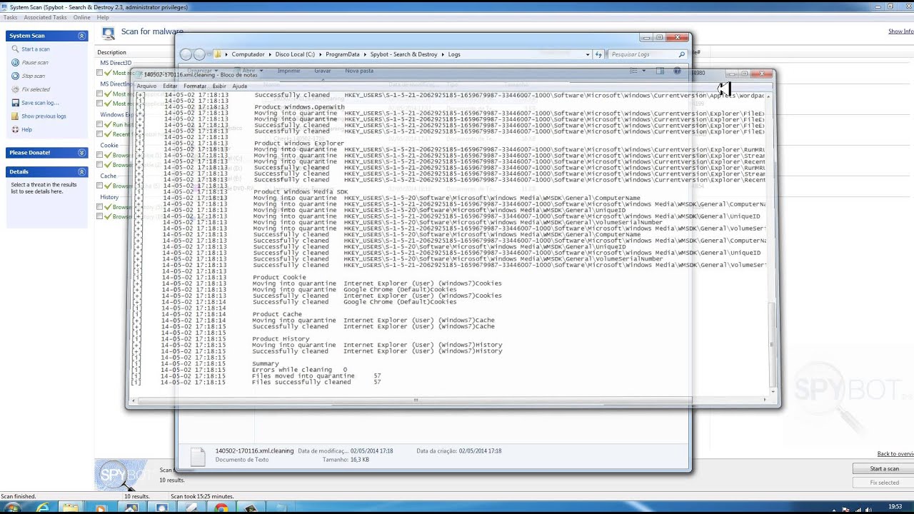Click the Fix selected button at bottom
The height and width of the screenshot is (514, 914).
pos(884,483)
